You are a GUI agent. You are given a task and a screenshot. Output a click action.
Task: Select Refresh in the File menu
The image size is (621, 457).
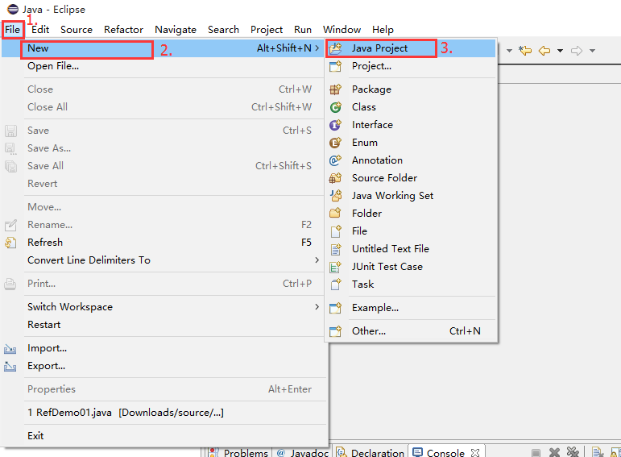pyautogui.click(x=164, y=242)
